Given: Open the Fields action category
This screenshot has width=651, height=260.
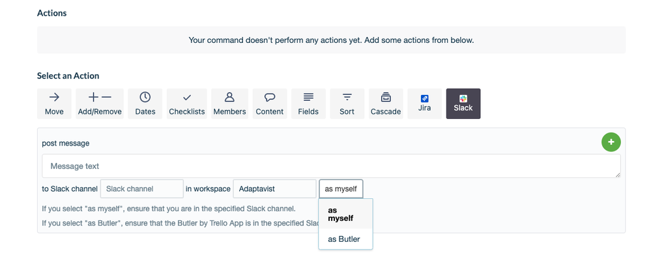Looking at the screenshot, I should tap(308, 103).
